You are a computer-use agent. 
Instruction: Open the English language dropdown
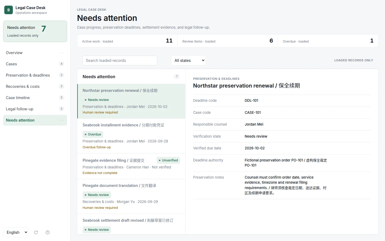16,232
